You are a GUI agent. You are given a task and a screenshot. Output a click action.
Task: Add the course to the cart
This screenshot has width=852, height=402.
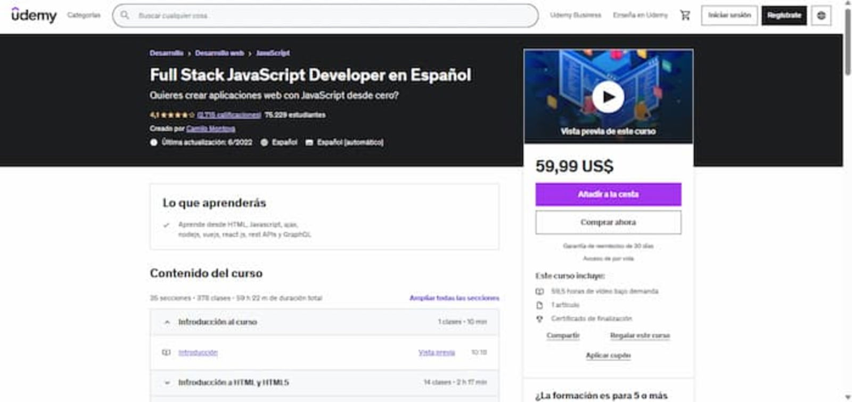[x=608, y=194]
